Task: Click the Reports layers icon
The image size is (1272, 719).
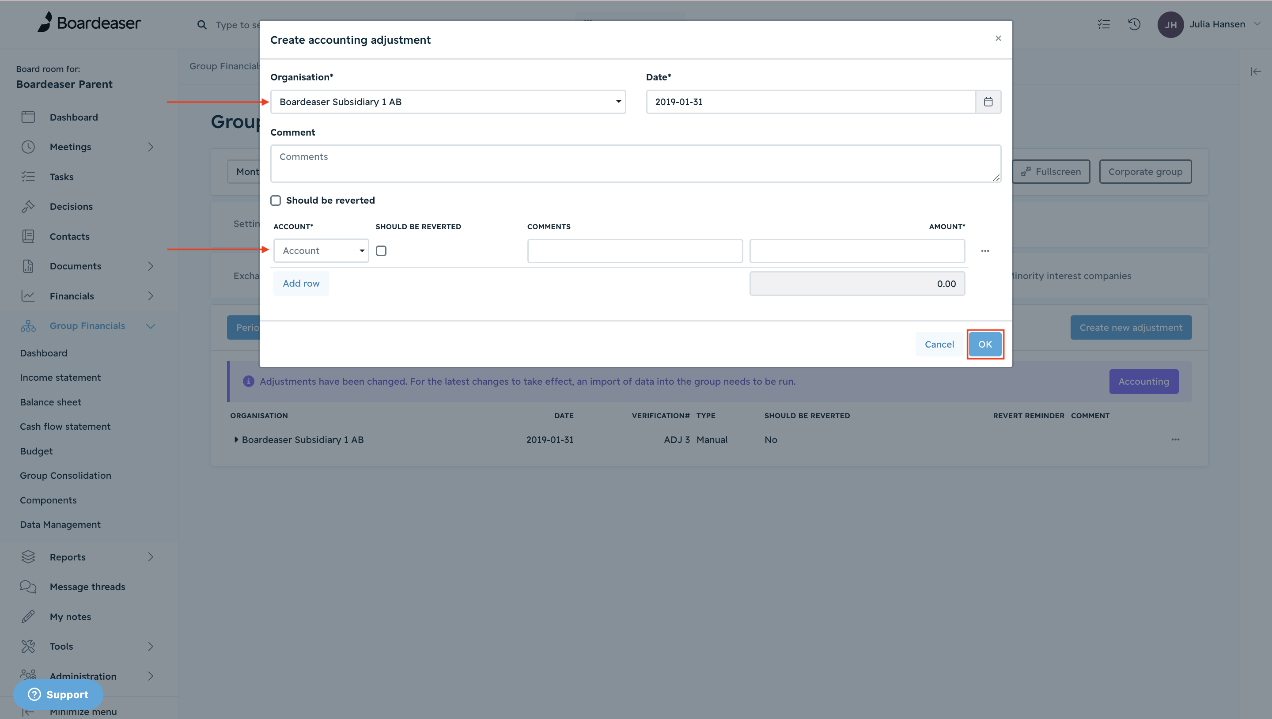Action: click(28, 557)
